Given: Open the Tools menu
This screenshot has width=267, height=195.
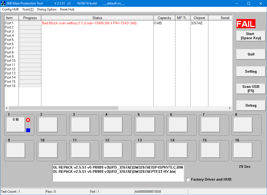Looking at the screenshot, I should [28, 9].
